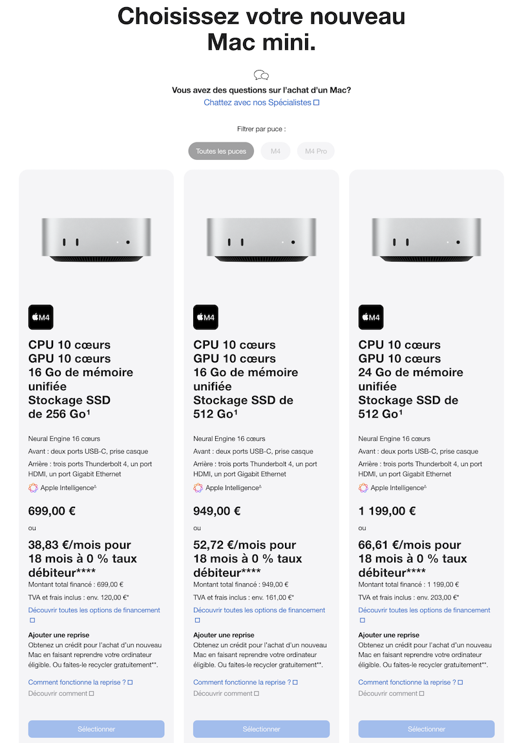Select the 1 199,00 € Mac mini
Screen dimensions: 517x743
pyautogui.click(x=427, y=729)
